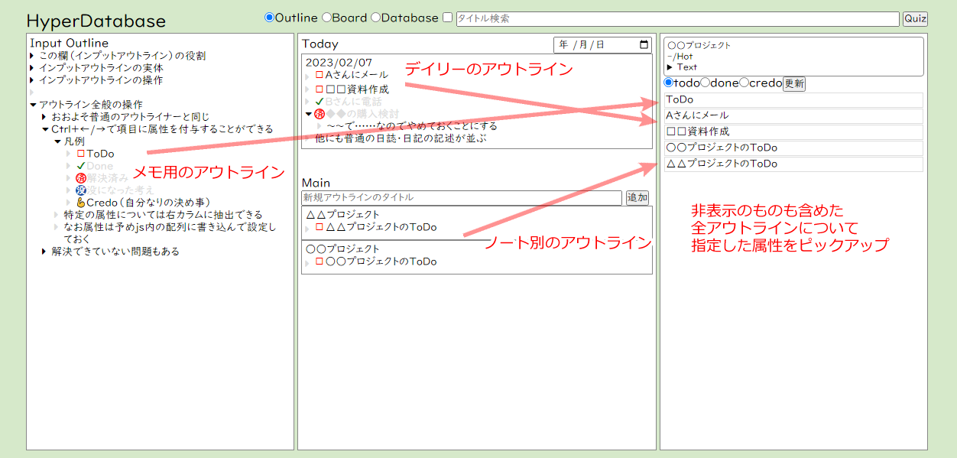Click △△プロジェクトのToDo in the right extraction list

click(793, 164)
